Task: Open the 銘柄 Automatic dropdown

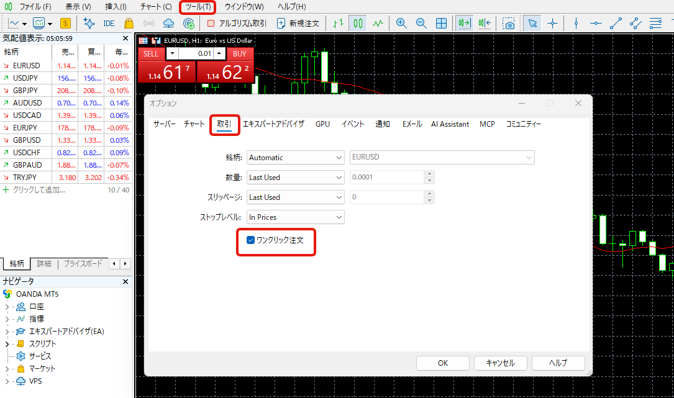Action: [x=295, y=157]
